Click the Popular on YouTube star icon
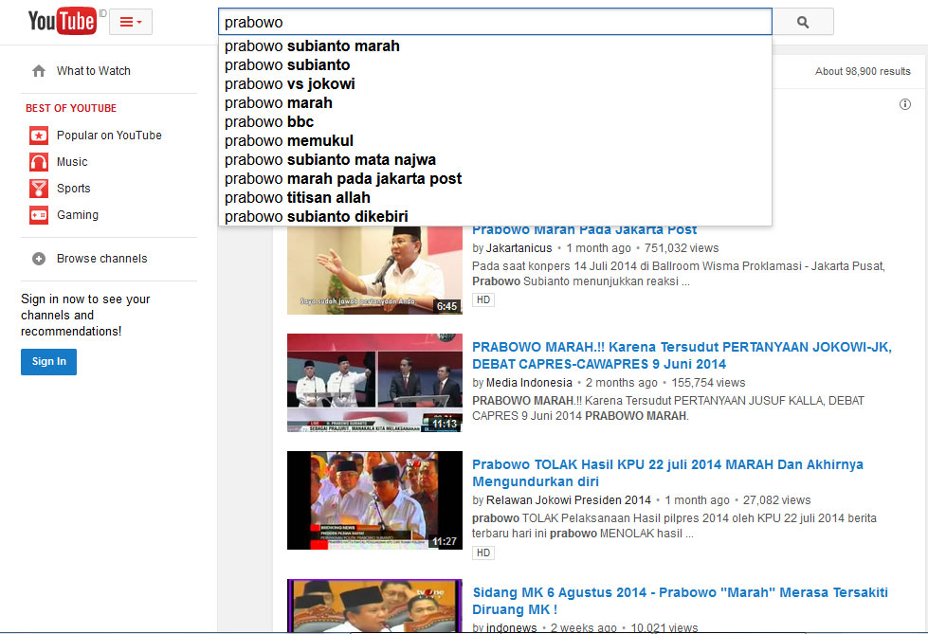The width and height of the screenshot is (928, 634). [x=39, y=136]
